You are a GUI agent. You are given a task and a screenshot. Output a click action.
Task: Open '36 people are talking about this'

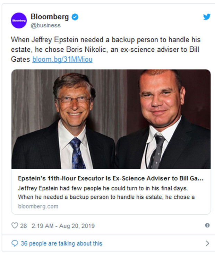(61, 243)
